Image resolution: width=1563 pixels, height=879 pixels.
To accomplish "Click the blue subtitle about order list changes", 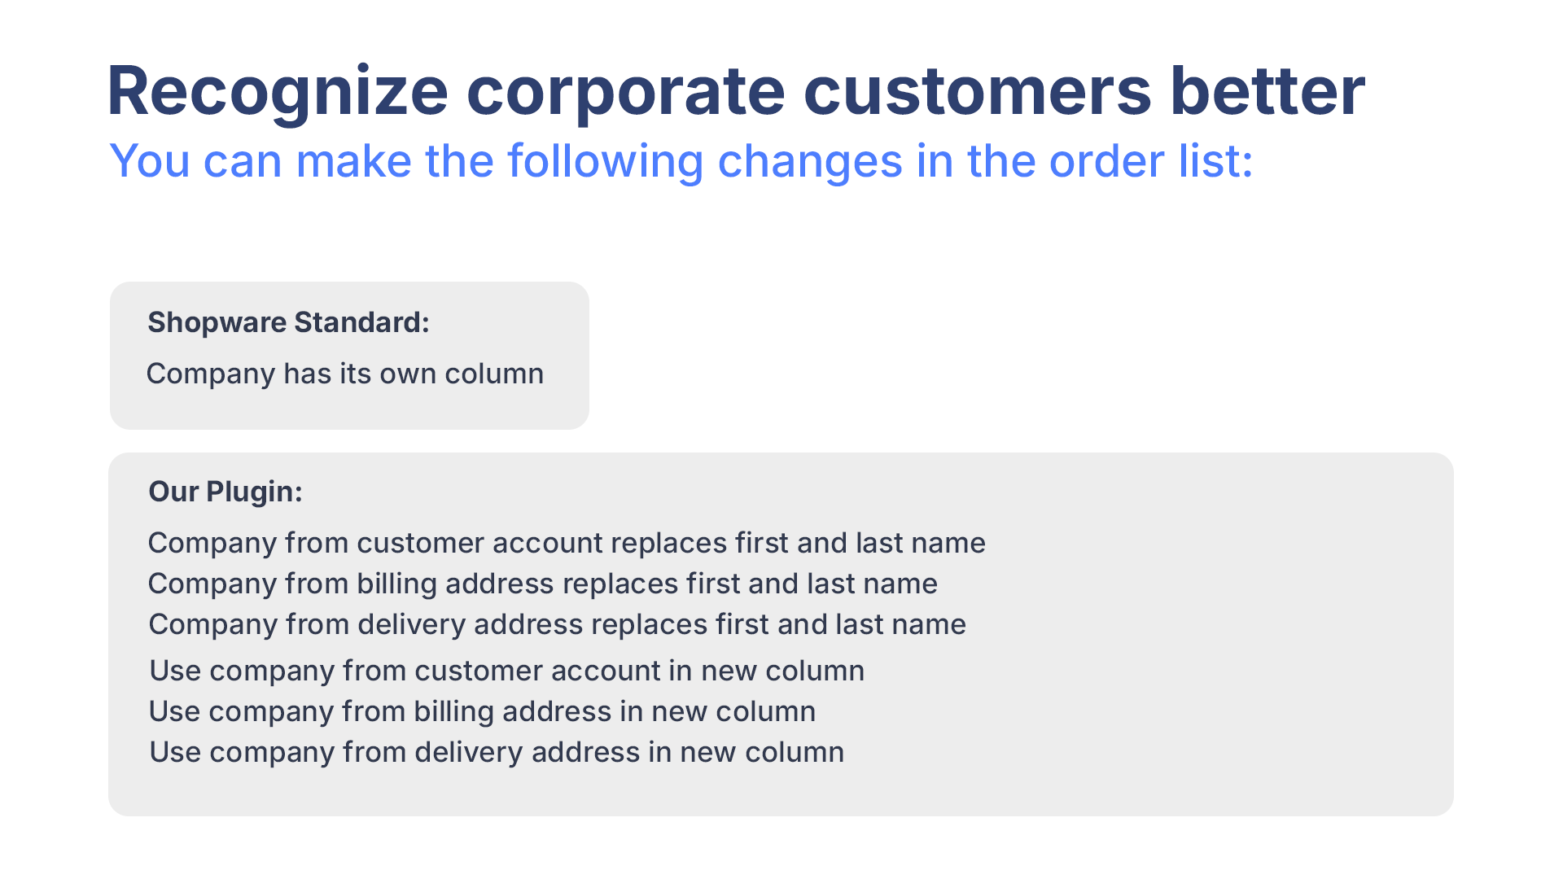I will coord(681,161).
